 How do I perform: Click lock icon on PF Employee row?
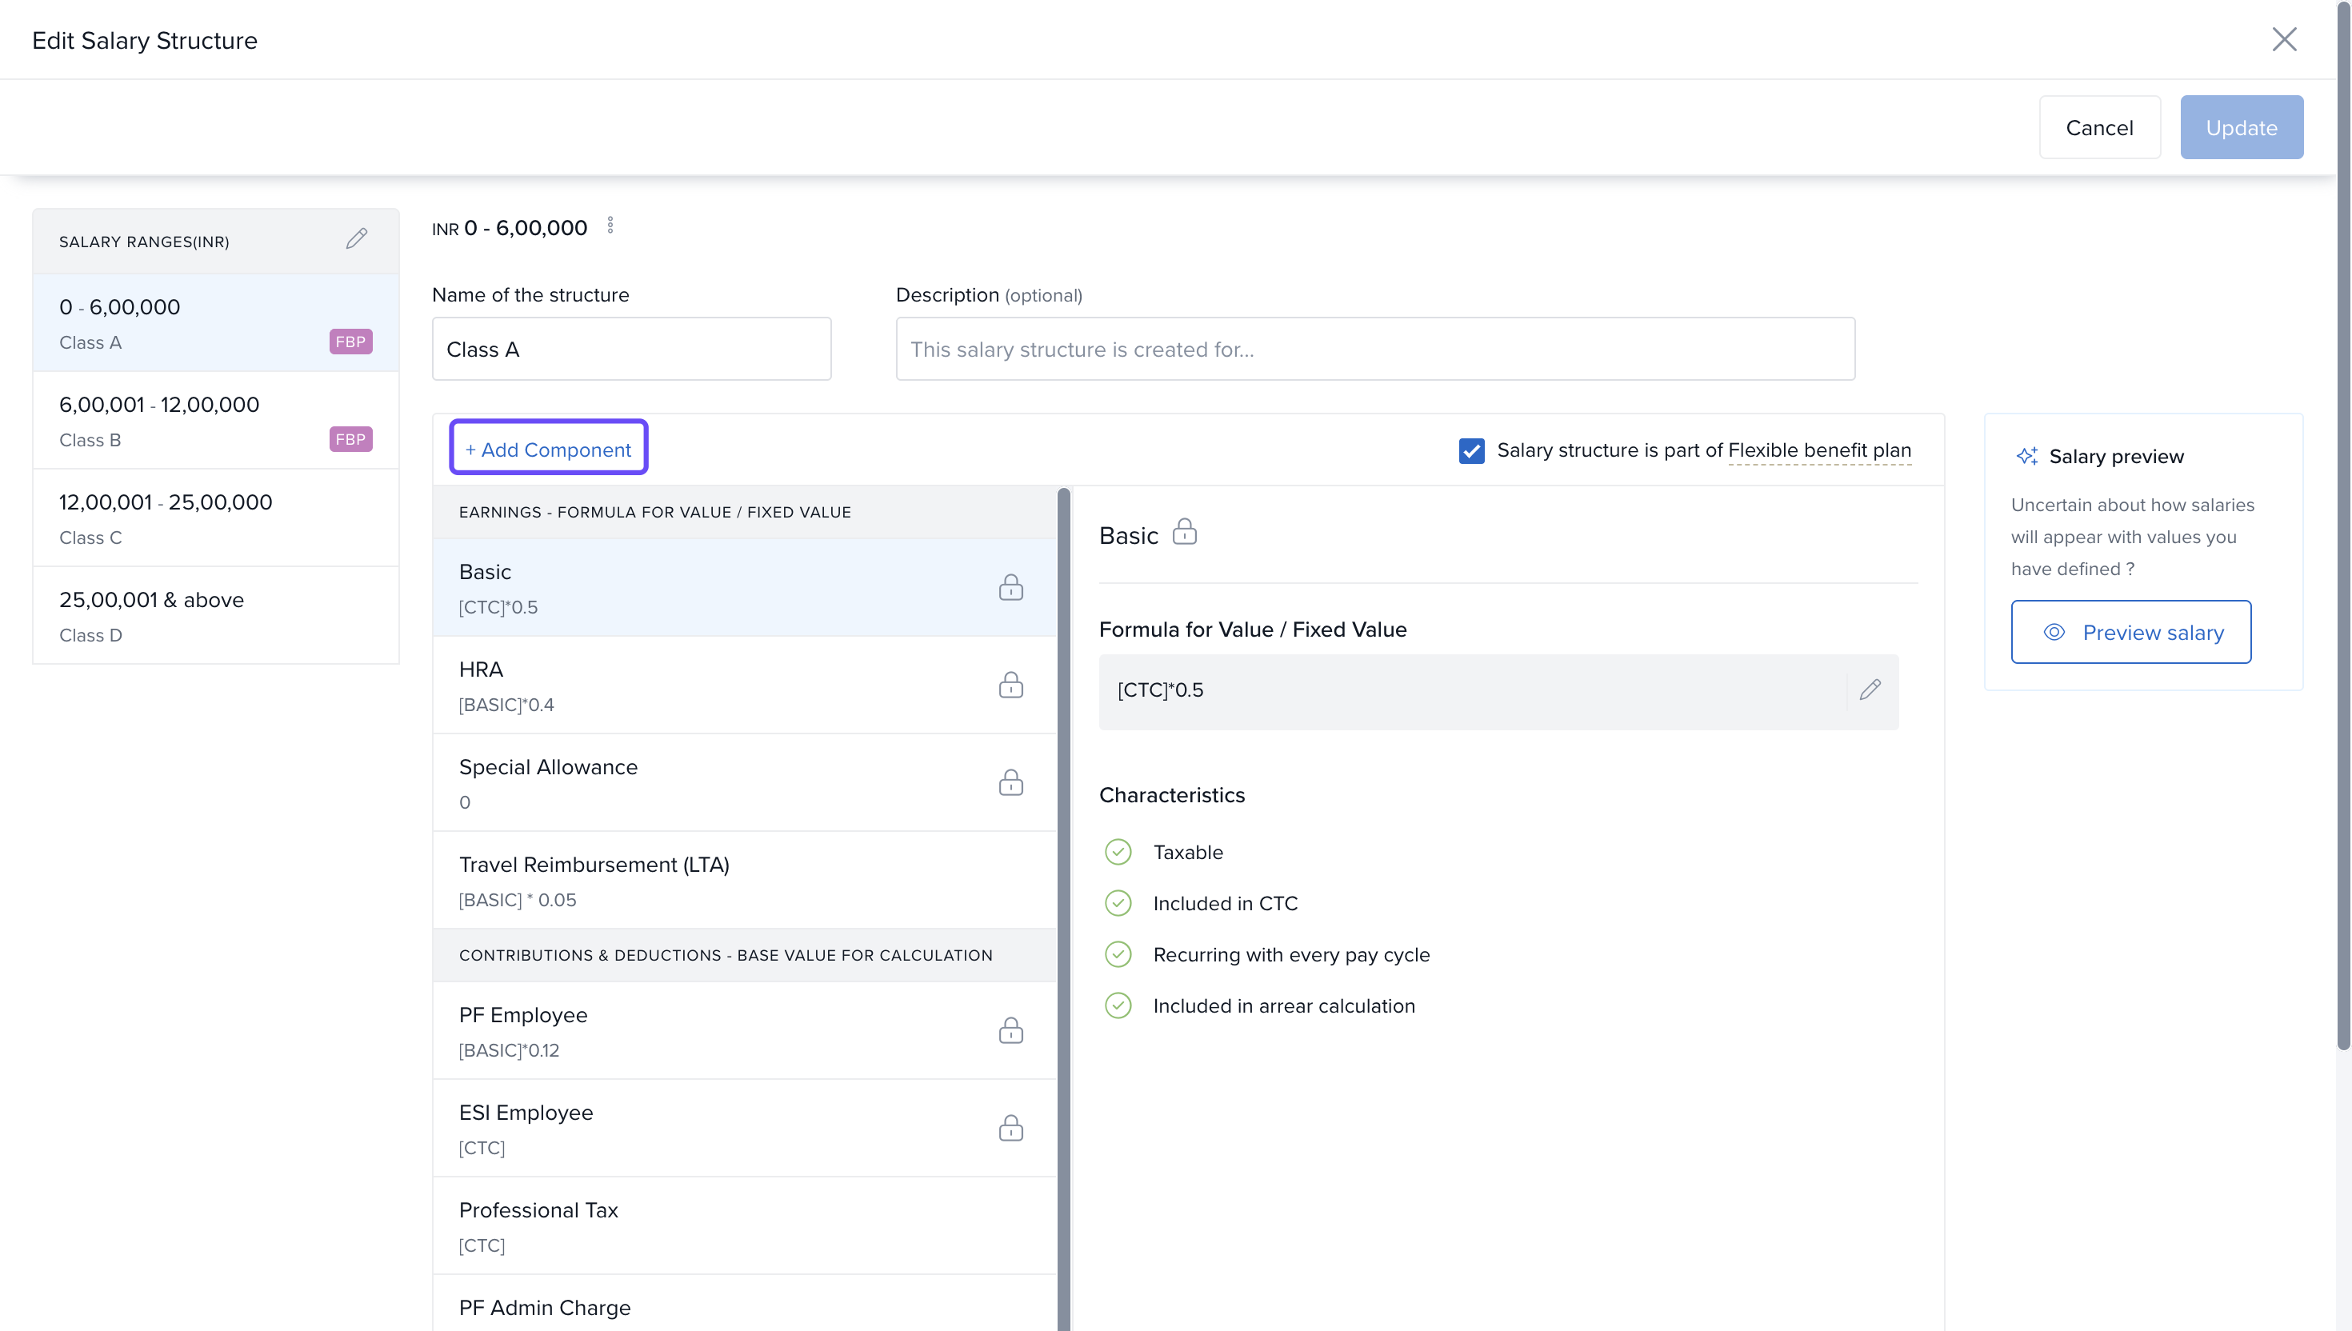(1010, 1031)
